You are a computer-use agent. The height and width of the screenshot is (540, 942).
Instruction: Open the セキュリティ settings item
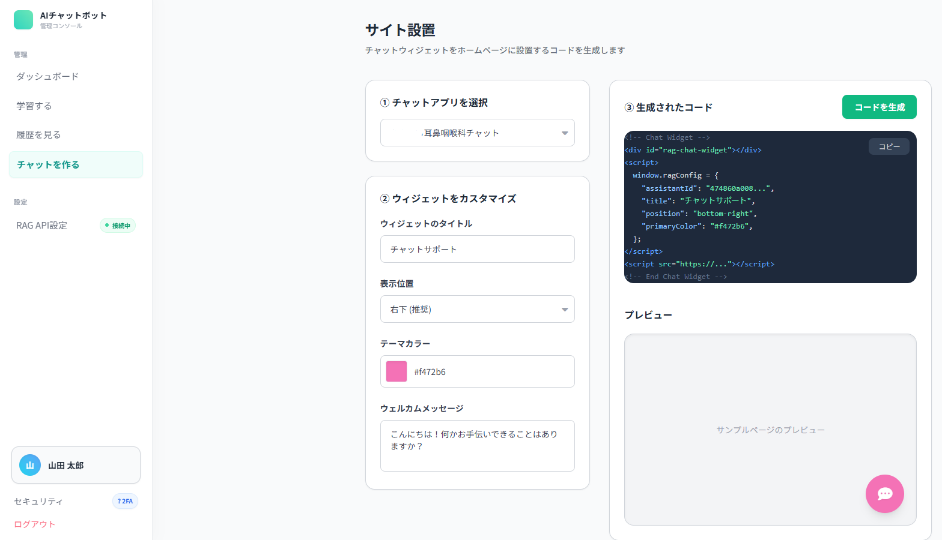[38, 502]
